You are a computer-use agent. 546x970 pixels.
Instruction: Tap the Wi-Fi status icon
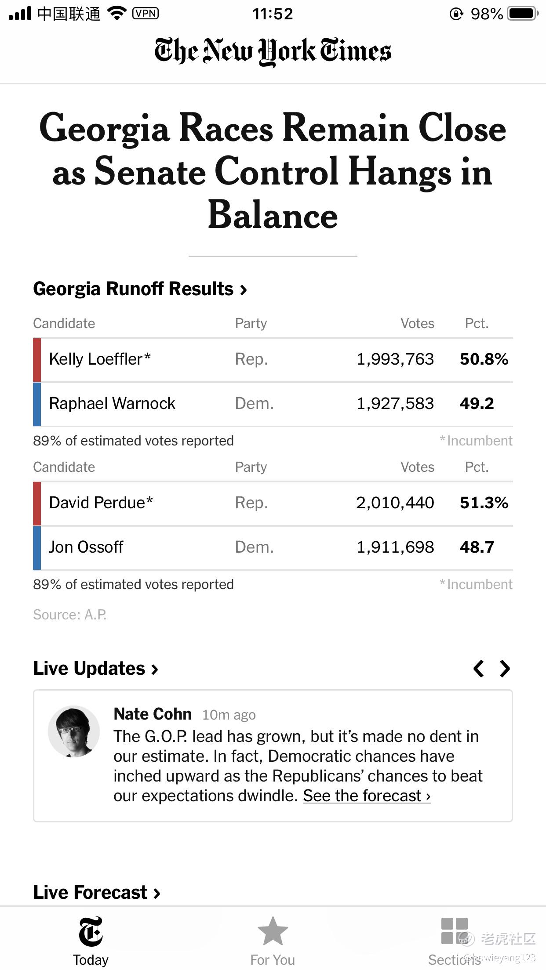click(x=116, y=14)
